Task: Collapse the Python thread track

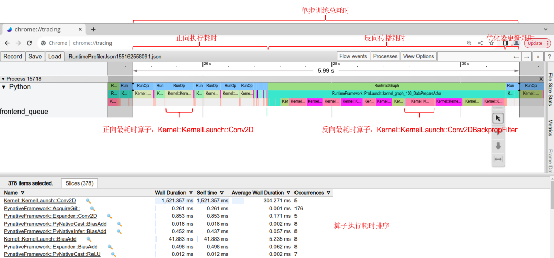Action: [x=4, y=87]
